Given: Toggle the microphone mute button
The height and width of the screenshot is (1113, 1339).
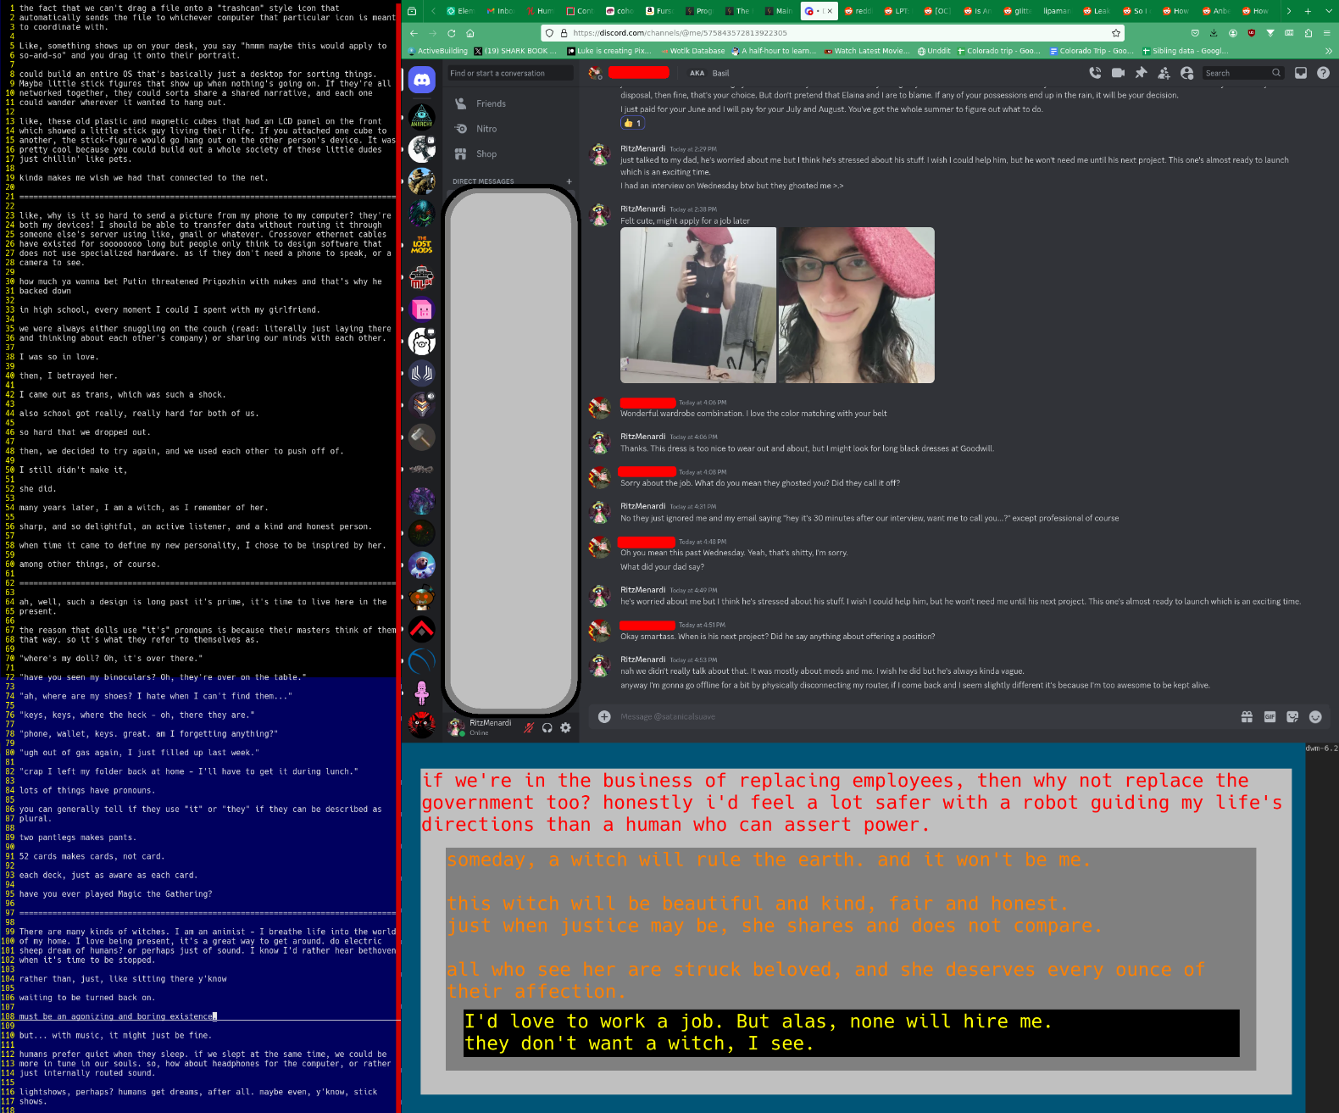Looking at the screenshot, I should 528,727.
